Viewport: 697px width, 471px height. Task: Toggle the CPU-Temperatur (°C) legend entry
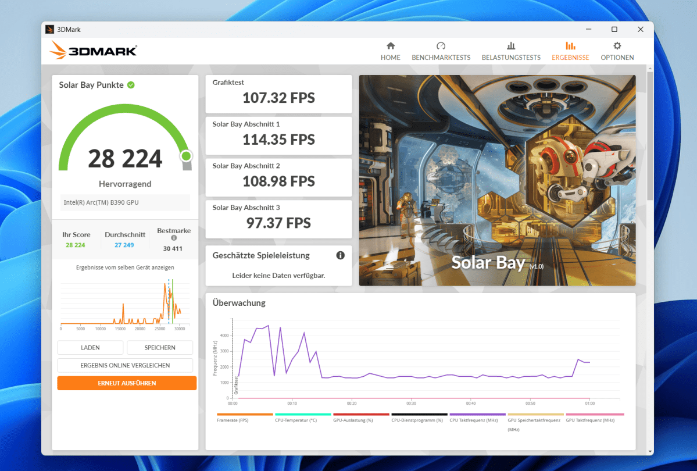point(303,418)
